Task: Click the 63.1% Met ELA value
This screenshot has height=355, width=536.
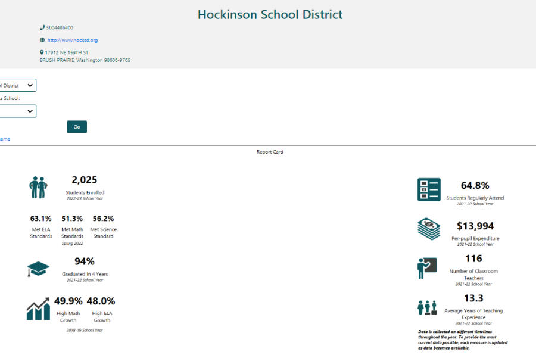Action: pyautogui.click(x=40, y=219)
